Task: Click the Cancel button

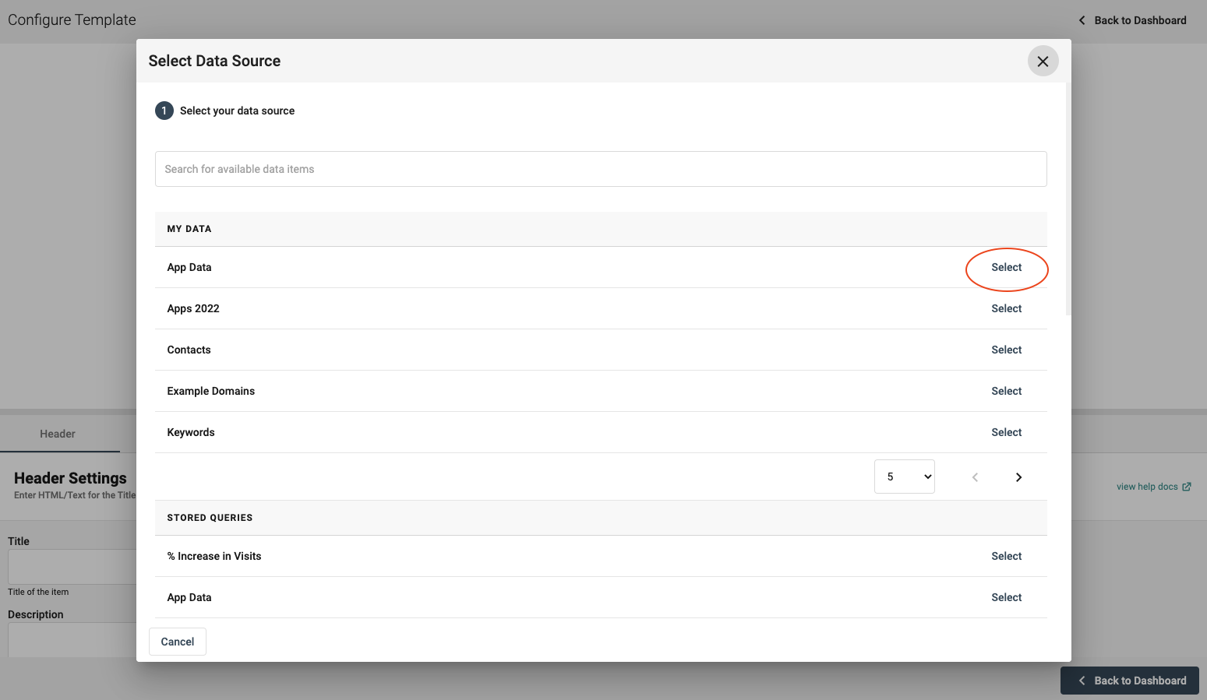Action: tap(178, 642)
